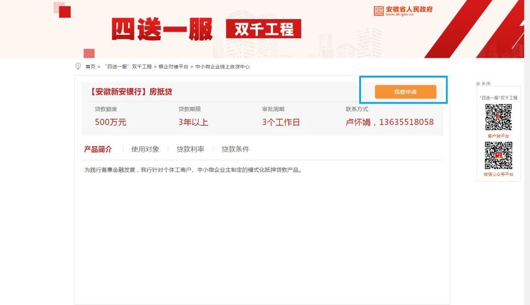Click the contact 卢怀娟，13635518058
530x305 pixels.
tap(390, 122)
